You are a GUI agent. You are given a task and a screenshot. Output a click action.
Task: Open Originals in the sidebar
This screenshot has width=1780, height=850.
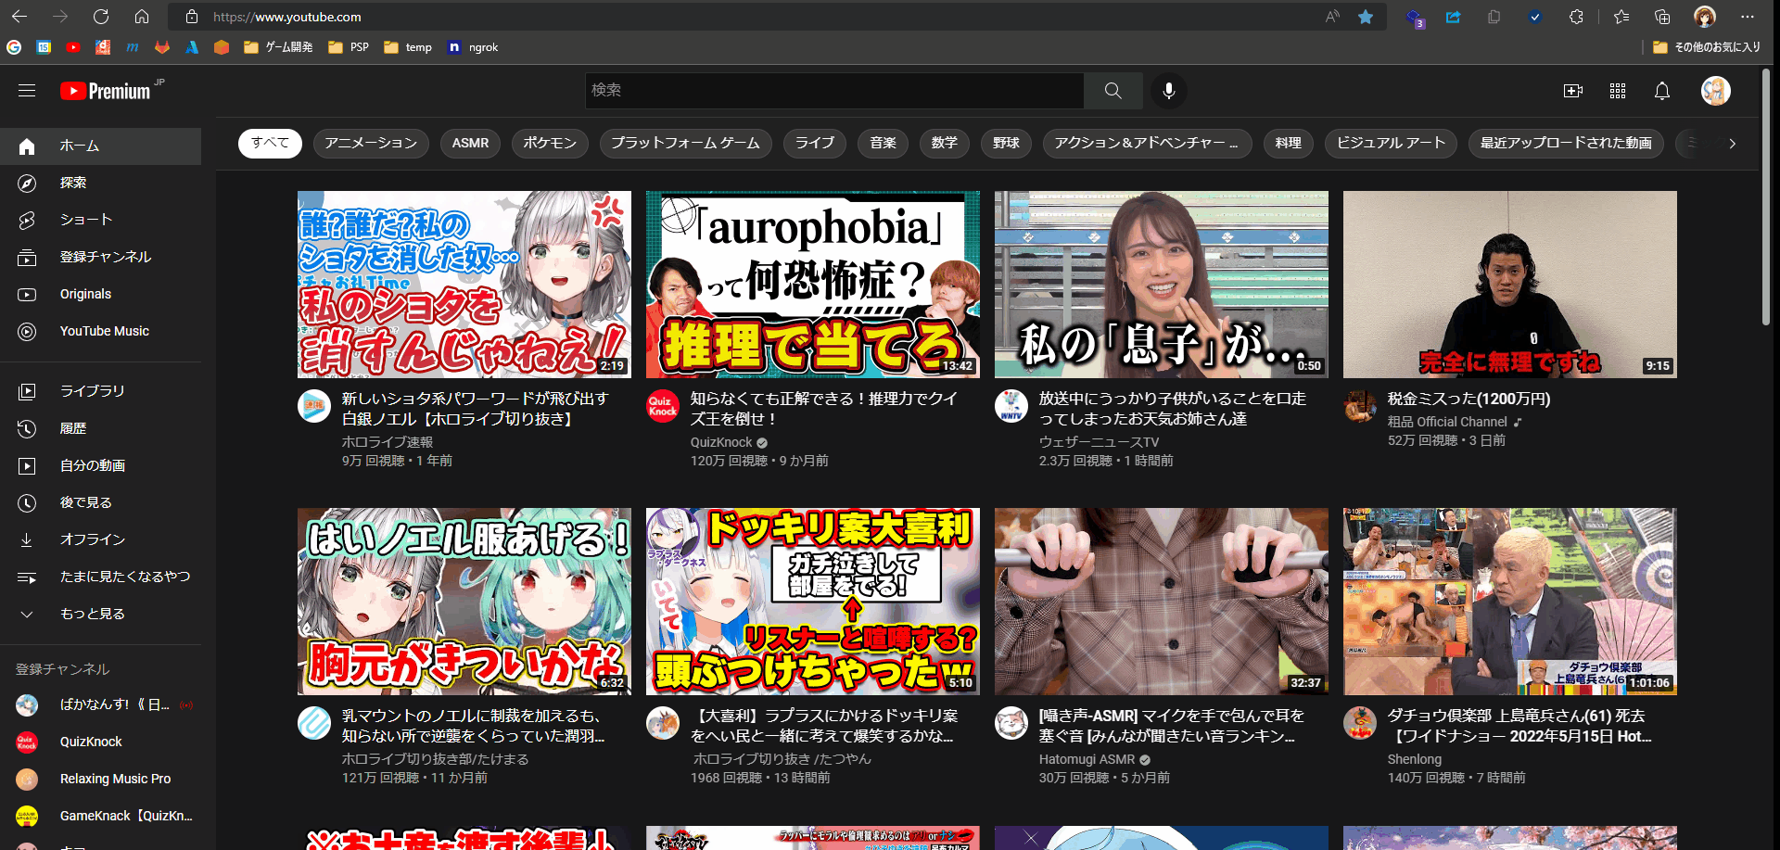point(100,295)
